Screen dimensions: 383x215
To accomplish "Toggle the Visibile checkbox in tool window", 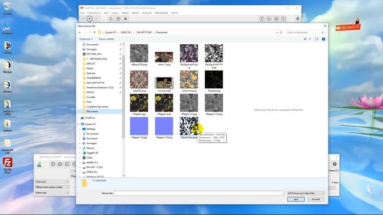I will coord(337,171).
